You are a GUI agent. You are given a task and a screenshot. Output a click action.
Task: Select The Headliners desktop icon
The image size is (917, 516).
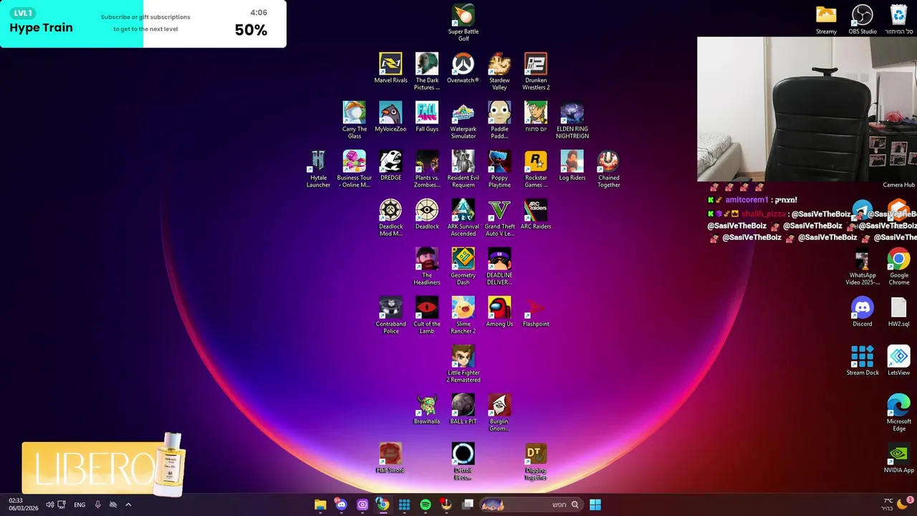click(x=427, y=266)
